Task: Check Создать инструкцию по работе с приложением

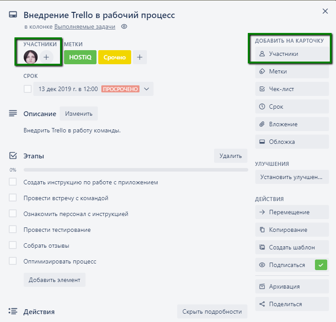Action: 13,182
